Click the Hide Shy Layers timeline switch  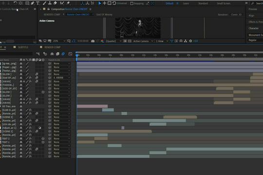click(x=52, y=54)
